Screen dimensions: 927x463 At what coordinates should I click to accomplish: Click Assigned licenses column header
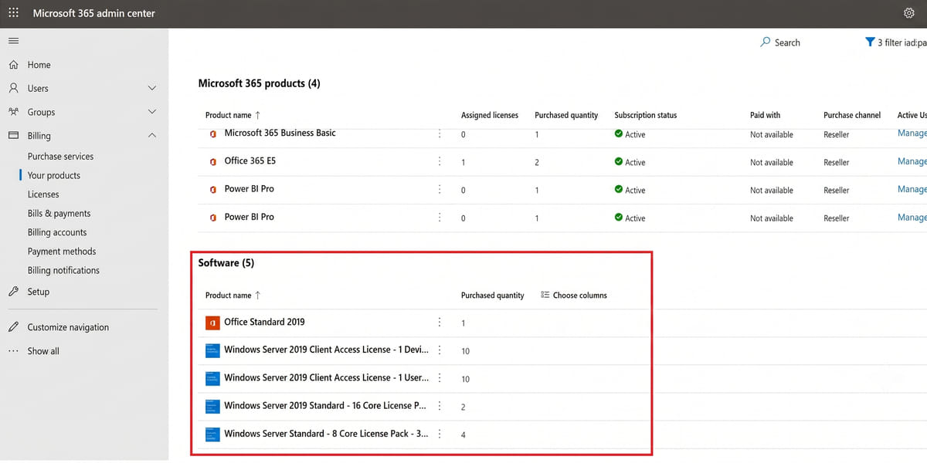tap(490, 115)
